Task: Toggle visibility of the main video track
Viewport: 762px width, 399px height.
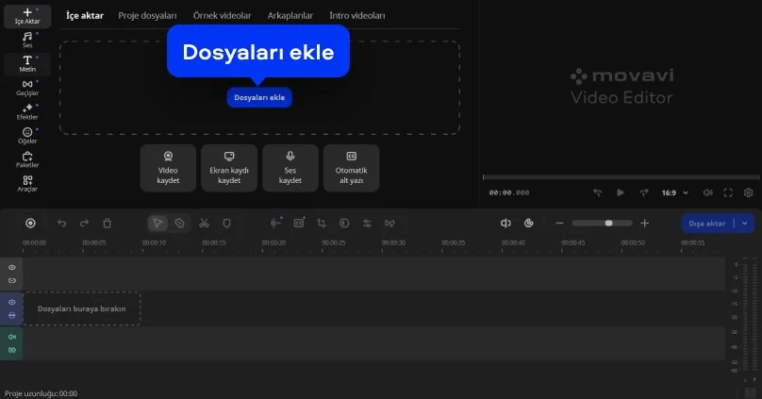Action: [x=12, y=302]
